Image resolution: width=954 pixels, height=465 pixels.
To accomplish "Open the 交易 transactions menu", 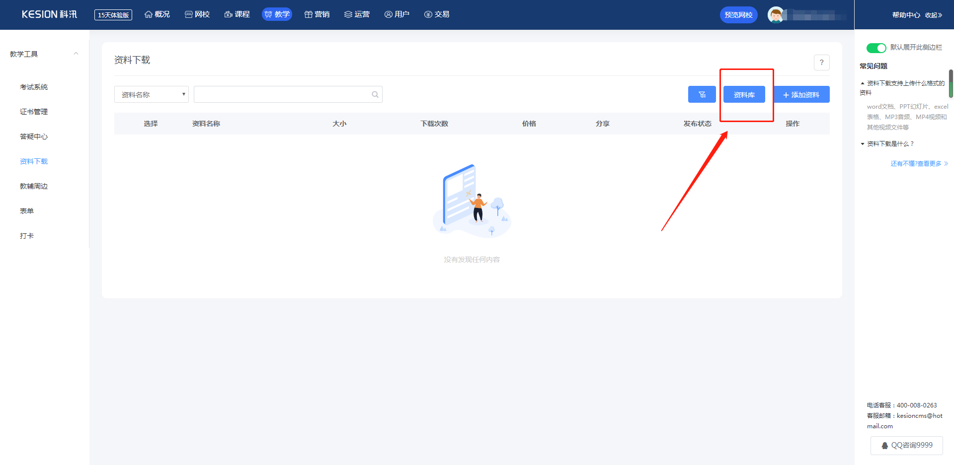I will [437, 14].
